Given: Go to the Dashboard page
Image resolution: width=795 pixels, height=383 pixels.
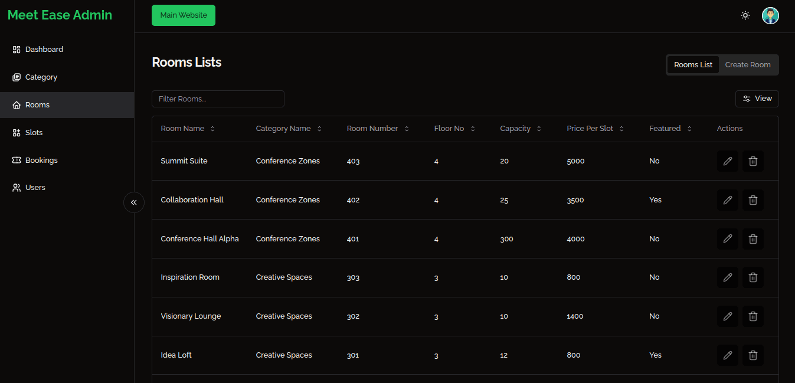Looking at the screenshot, I should pyautogui.click(x=44, y=50).
